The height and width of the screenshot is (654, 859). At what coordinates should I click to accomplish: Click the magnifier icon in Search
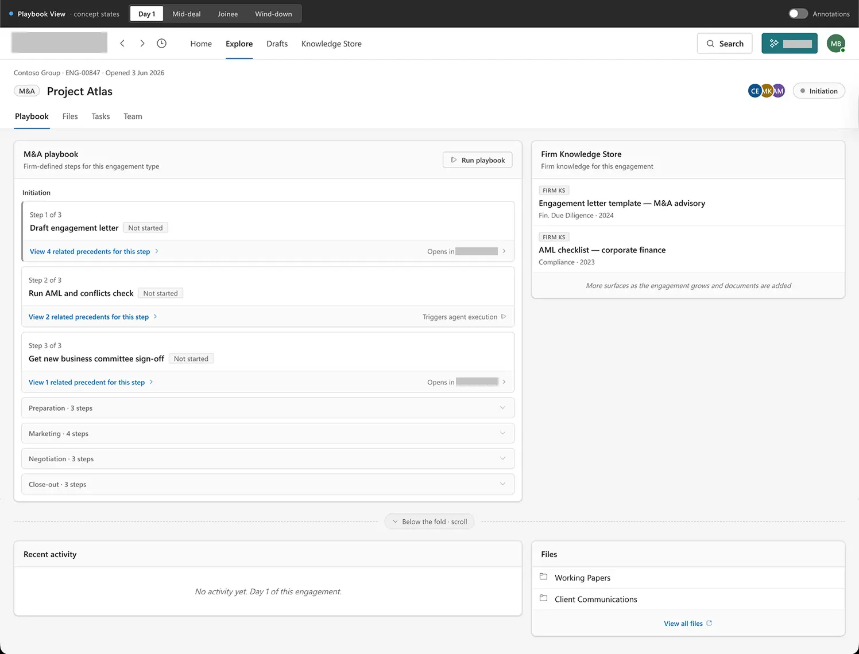pyautogui.click(x=710, y=44)
